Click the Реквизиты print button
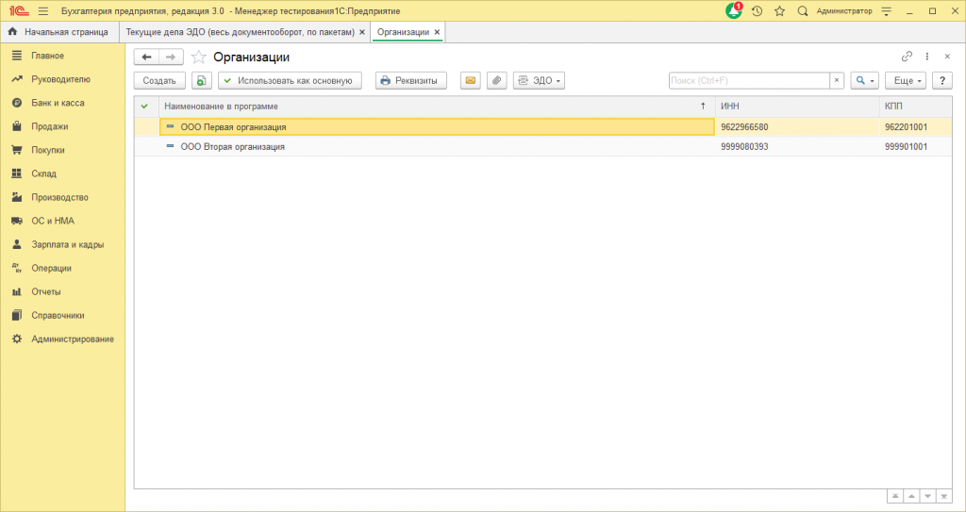 (x=411, y=81)
